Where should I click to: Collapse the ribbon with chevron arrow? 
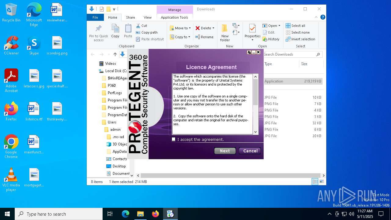316,17
